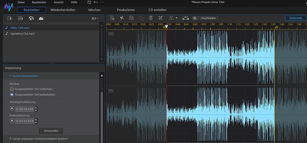Click the save project icon
Image resolution: width=307 pixels, height=143 pixels.
point(89,2)
